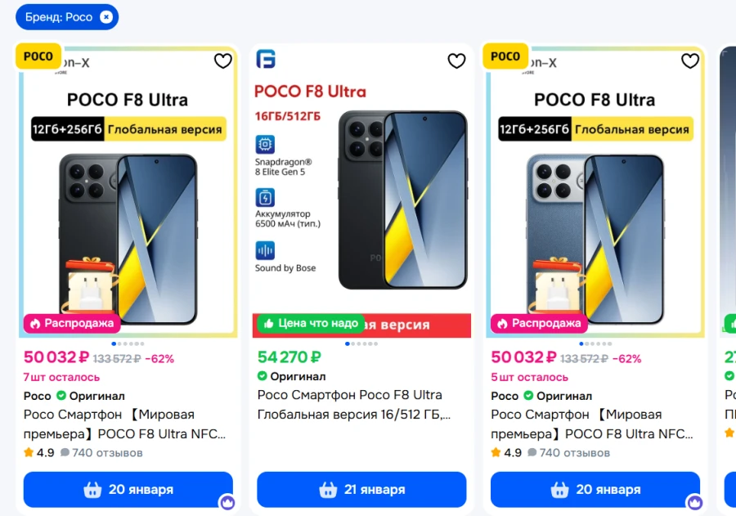This screenshot has height=516, width=736.
Task: Click the yellow POCO badge on first card
Action: pyautogui.click(x=38, y=56)
